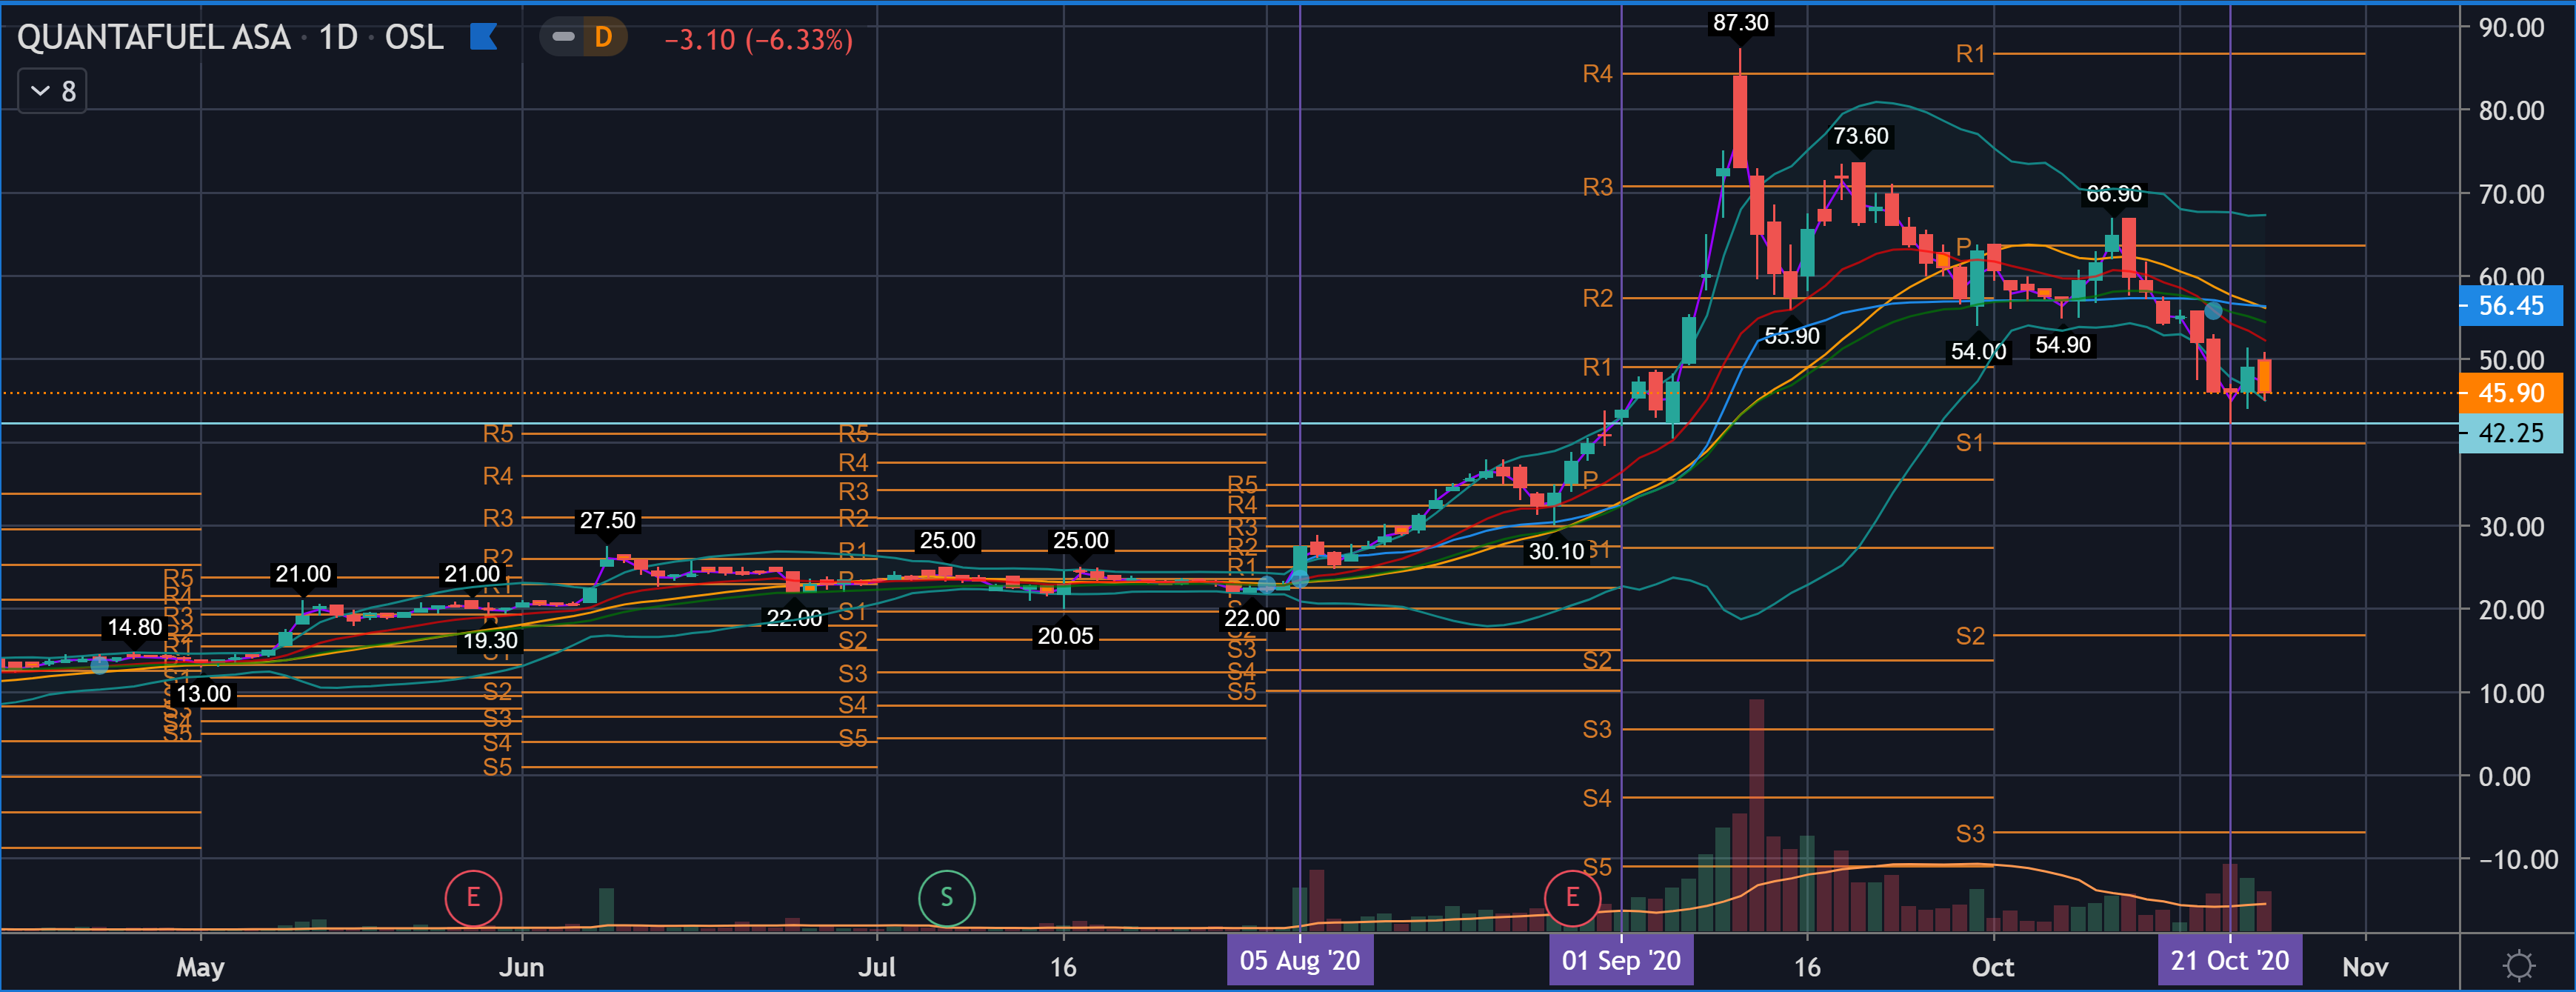Click the 05 Aug '20 date marker
2576x992 pixels.
1299,961
